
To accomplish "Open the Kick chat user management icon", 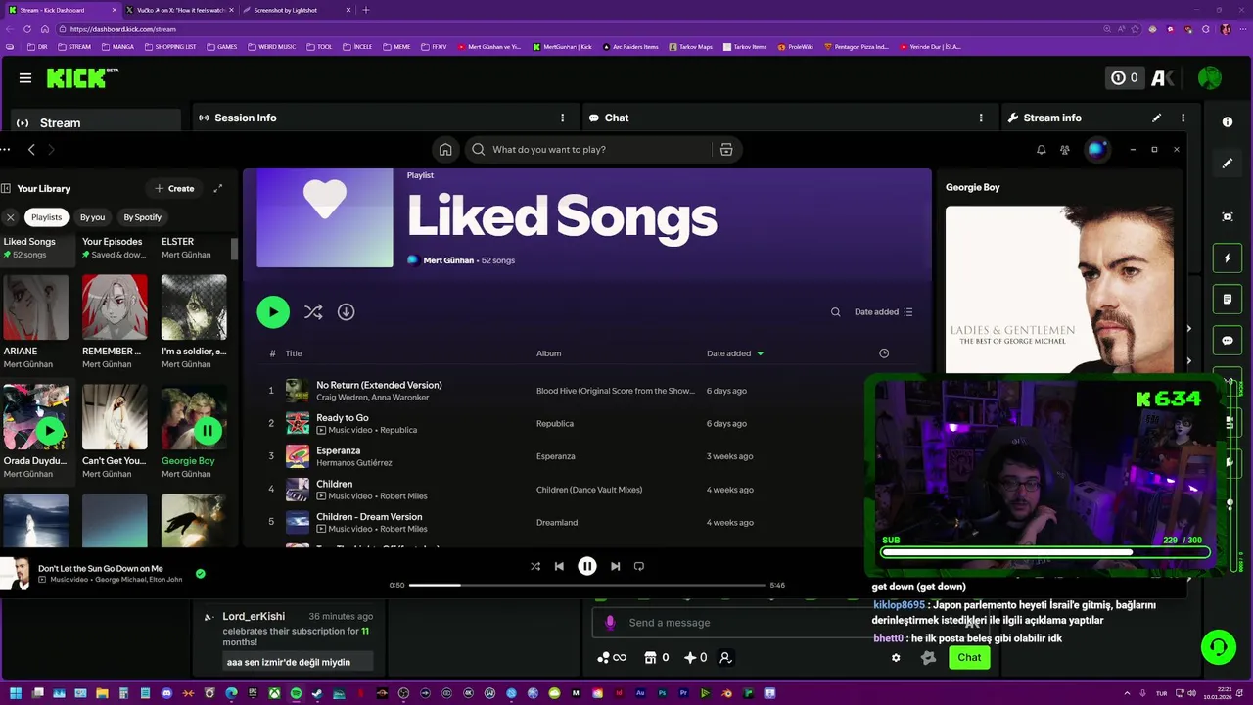I will (725, 658).
